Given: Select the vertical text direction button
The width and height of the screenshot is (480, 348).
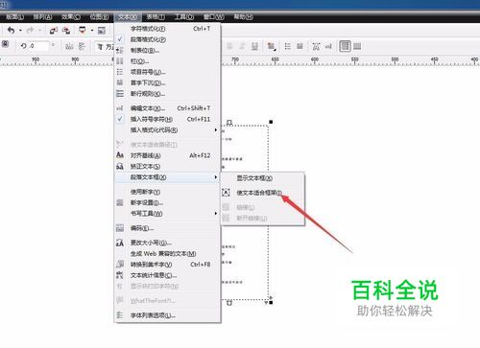Looking at the screenshot, I should click(x=357, y=47).
